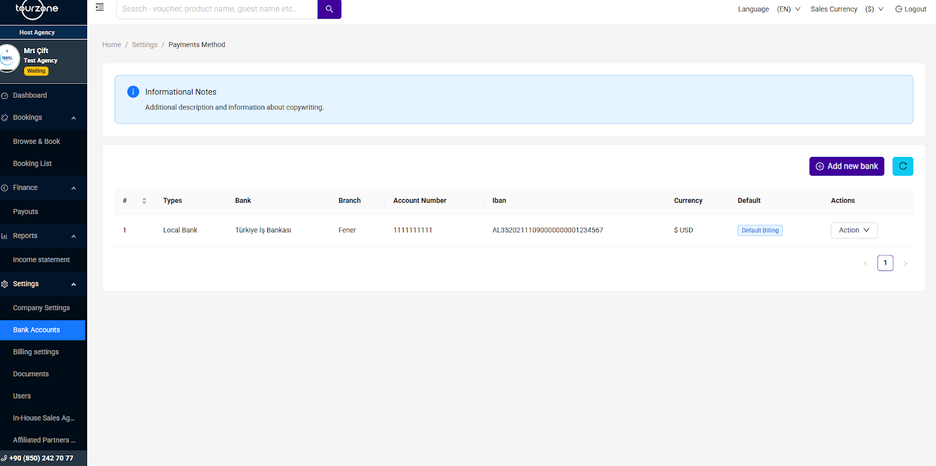This screenshot has height=466, width=936.
Task: Click Add new bank button
Action: click(846, 166)
